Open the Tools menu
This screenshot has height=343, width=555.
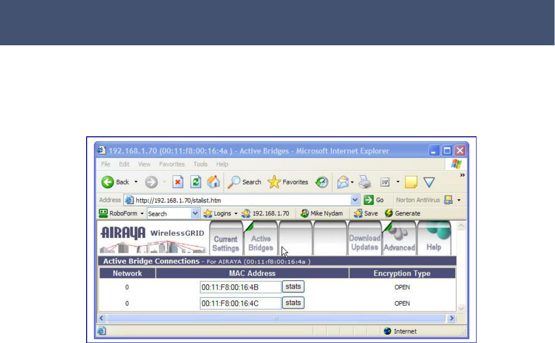point(200,164)
